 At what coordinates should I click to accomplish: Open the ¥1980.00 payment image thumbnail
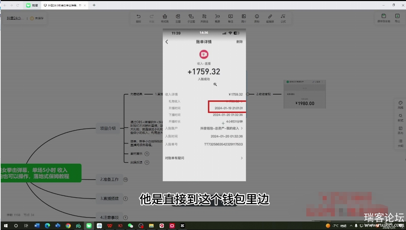point(305,94)
